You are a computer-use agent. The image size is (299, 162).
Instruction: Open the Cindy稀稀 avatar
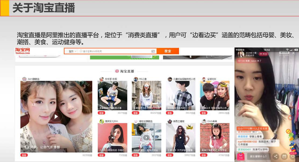204,121
